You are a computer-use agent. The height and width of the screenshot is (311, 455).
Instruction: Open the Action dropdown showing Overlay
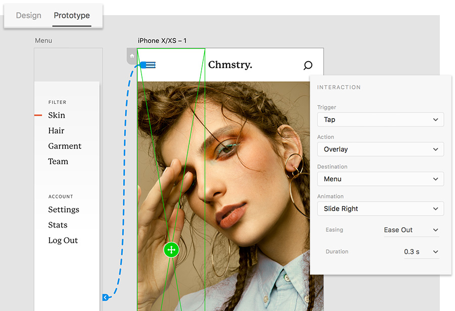click(380, 149)
